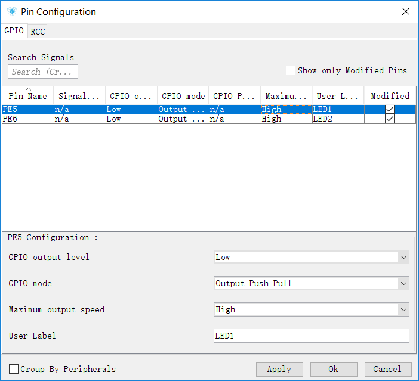The height and width of the screenshot is (381, 419).
Task: Click n/a signal cell in PE6 row
Action: [x=79, y=119]
